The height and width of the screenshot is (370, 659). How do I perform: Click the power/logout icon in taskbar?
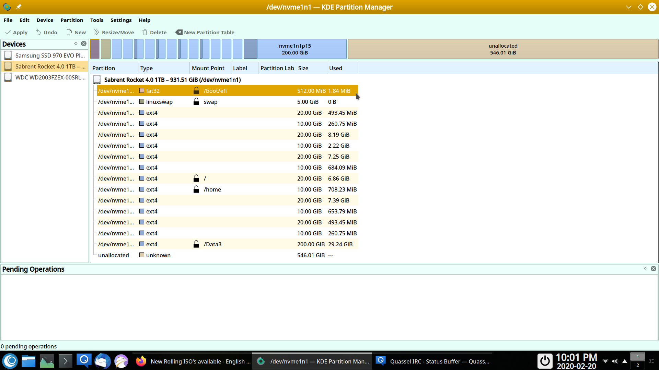pos(545,361)
